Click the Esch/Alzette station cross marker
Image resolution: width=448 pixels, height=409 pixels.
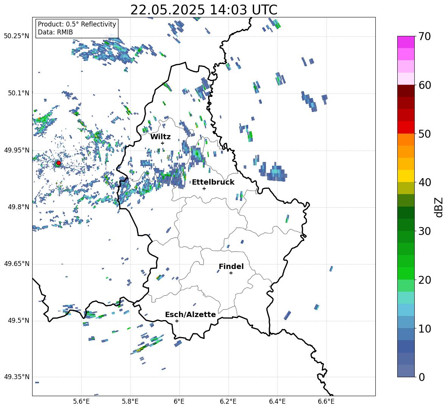click(x=177, y=321)
